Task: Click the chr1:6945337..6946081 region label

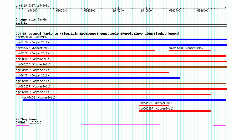Action: (32, 6)
